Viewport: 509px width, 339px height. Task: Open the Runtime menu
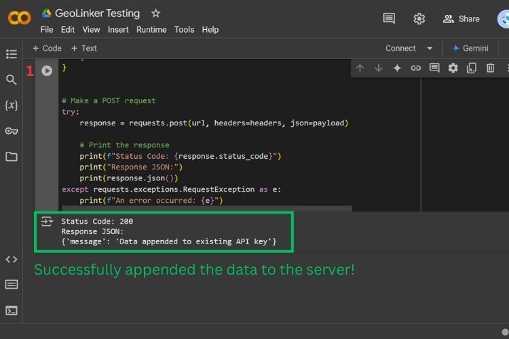(x=151, y=30)
